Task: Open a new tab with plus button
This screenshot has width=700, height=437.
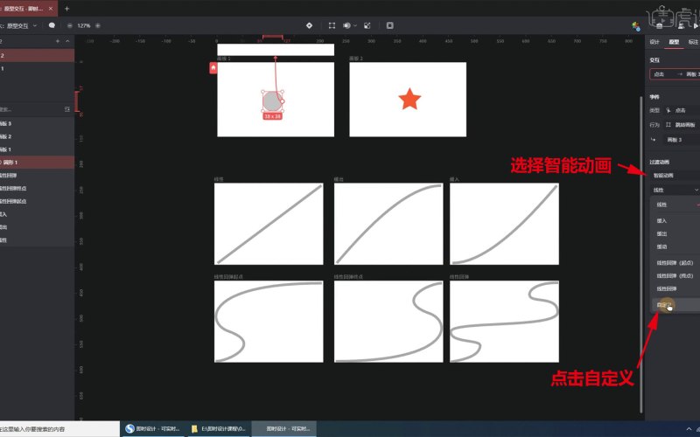Action: point(67,9)
